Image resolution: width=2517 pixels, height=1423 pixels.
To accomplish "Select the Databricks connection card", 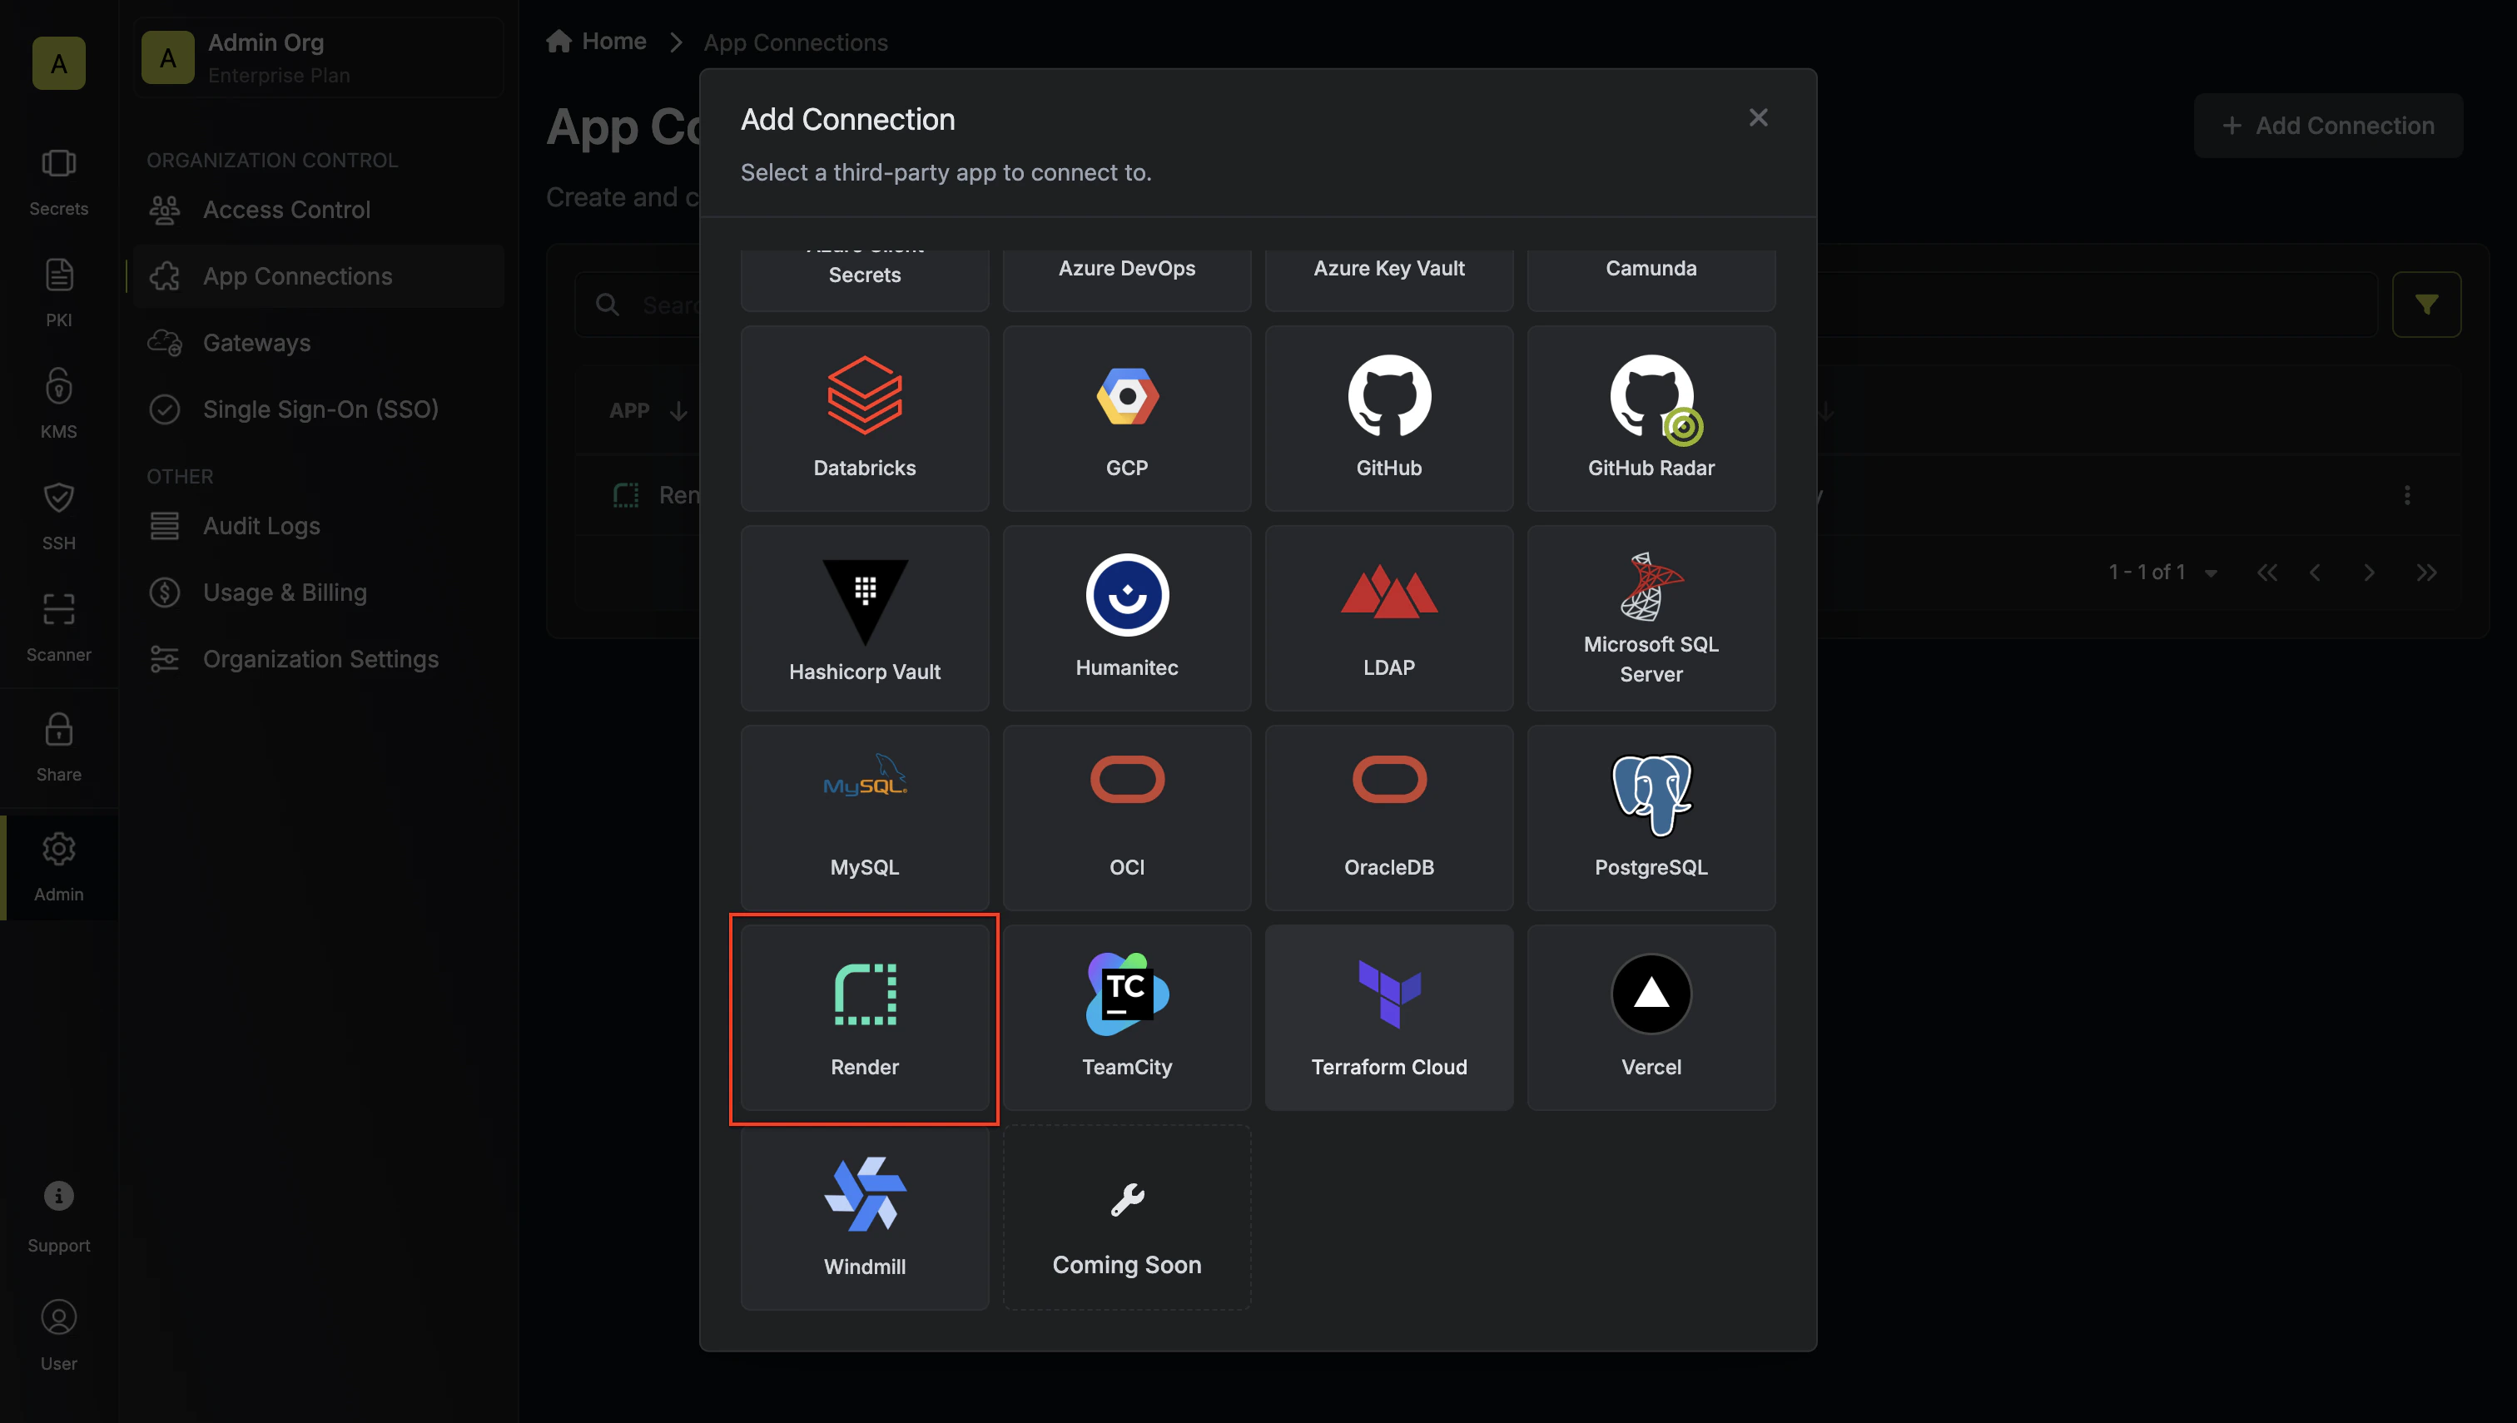I will click(864, 419).
